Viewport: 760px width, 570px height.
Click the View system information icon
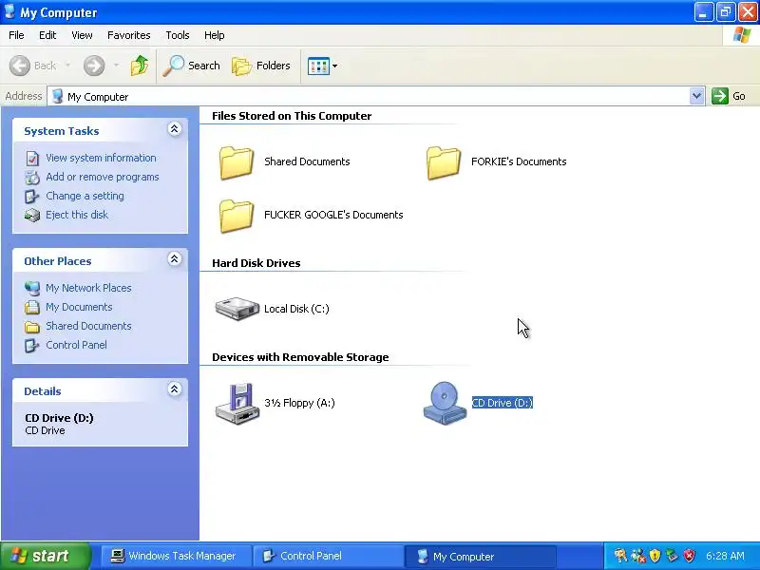click(x=32, y=159)
